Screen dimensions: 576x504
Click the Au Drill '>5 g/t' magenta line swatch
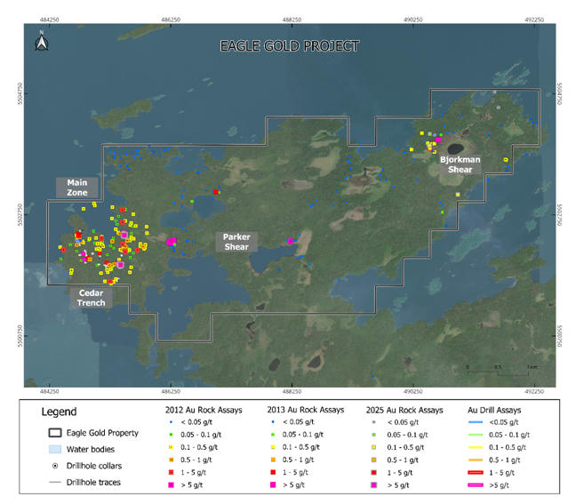pyautogui.click(x=475, y=487)
